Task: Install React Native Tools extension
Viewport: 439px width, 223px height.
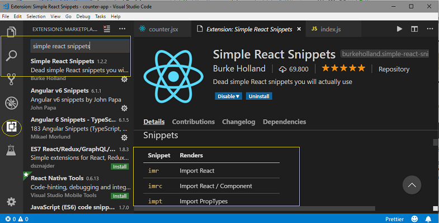Action: point(120,196)
